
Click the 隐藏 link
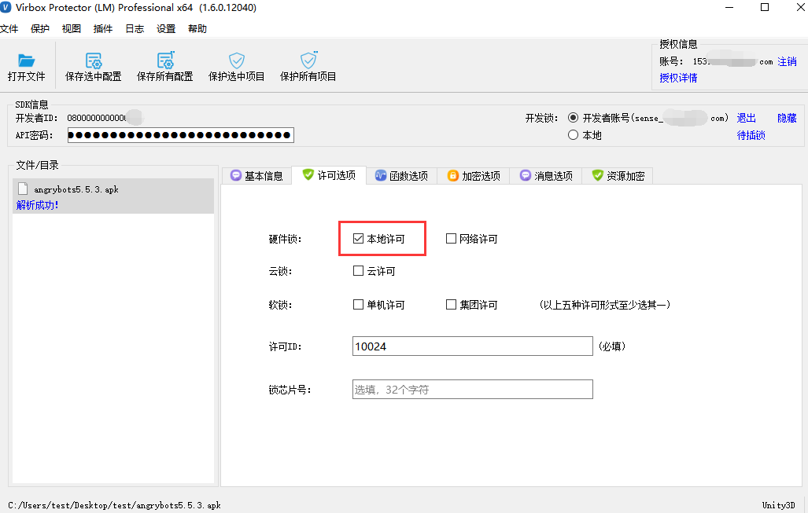(x=787, y=118)
